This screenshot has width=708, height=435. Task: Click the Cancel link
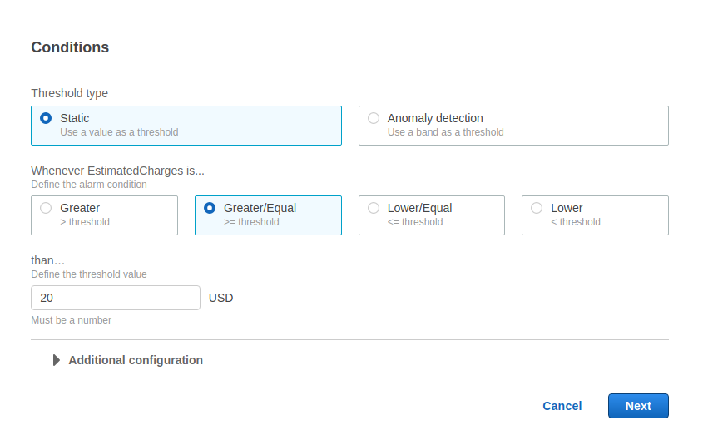[x=562, y=406]
